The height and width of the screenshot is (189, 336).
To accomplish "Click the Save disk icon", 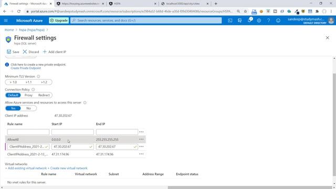I will (x=9, y=51).
